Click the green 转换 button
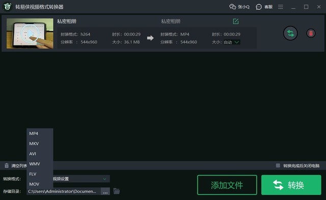The height and width of the screenshot is (200, 326). (291, 185)
